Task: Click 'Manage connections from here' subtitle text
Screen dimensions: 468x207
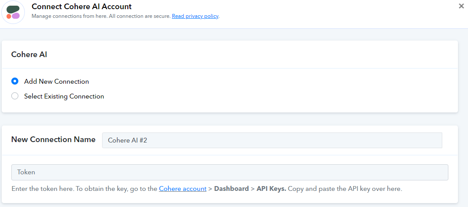Action: click(69, 16)
